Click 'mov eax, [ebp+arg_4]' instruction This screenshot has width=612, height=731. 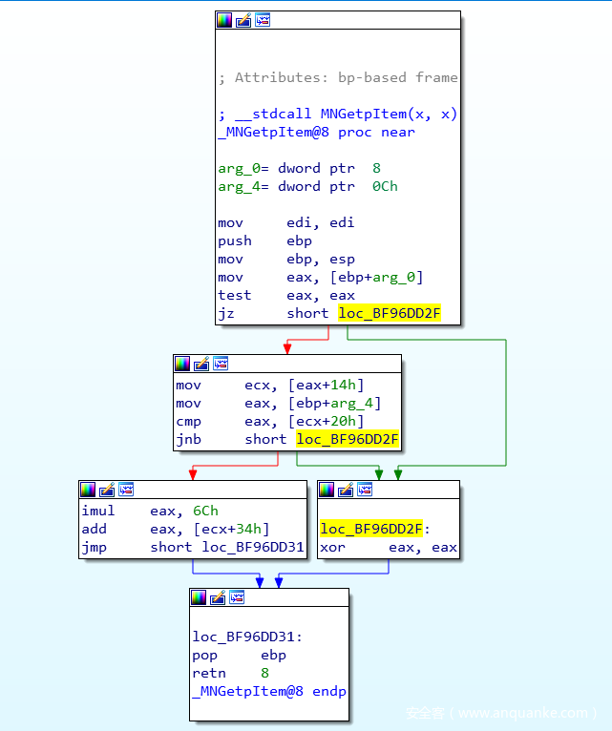pyautogui.click(x=279, y=404)
